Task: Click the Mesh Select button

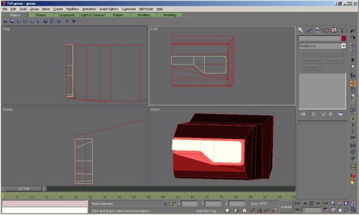Action: pyautogui.click(x=311, y=54)
